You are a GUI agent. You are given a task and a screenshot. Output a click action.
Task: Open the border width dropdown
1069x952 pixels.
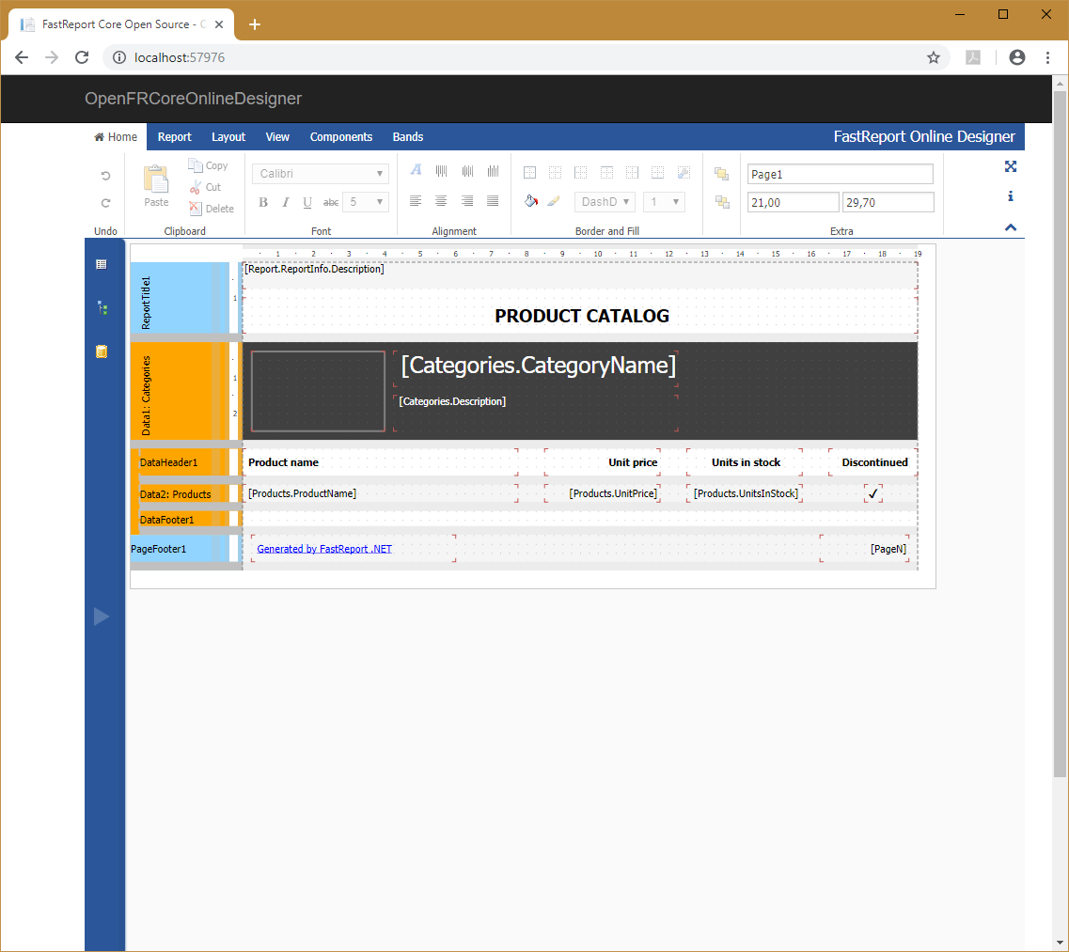pos(665,201)
